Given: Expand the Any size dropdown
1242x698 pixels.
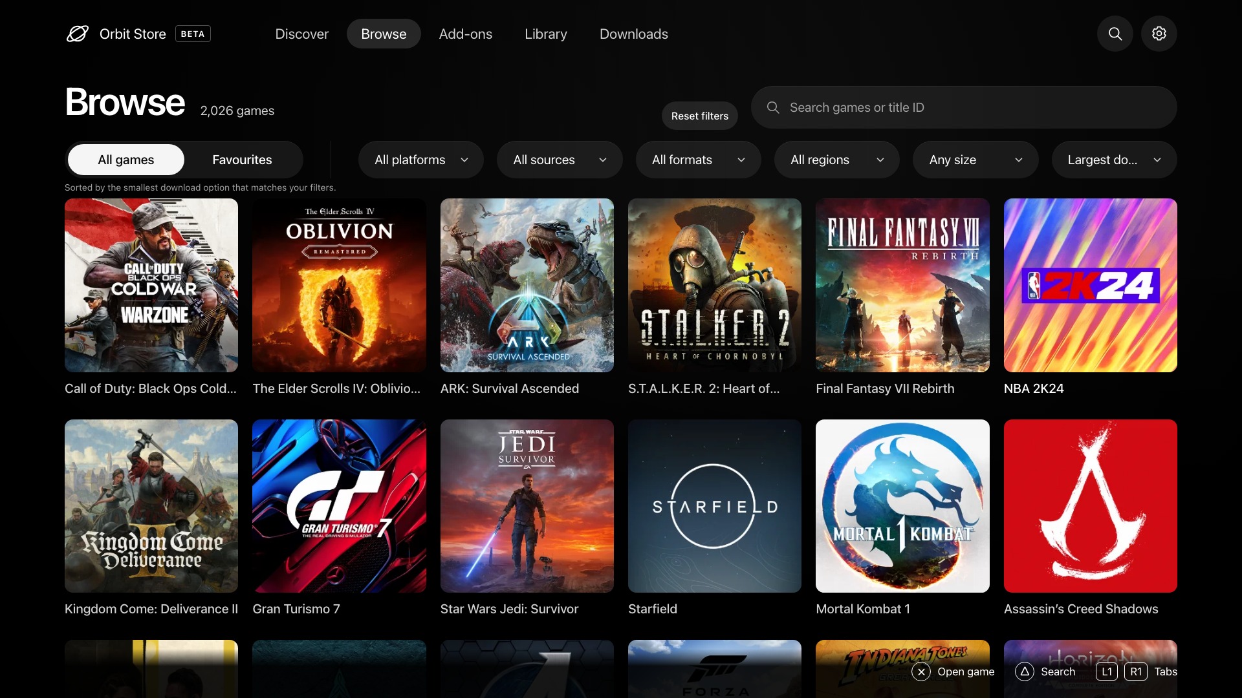Looking at the screenshot, I should [975, 160].
